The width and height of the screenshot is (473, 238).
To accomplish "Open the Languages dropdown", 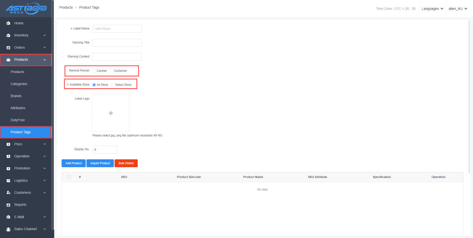I will pos(432,9).
